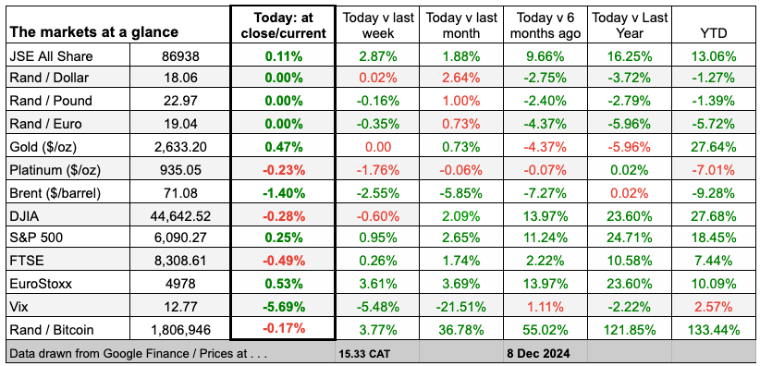This screenshot has width=760, height=366.
Task: Click the EuroStoxx value 4978
Action: coord(179,284)
